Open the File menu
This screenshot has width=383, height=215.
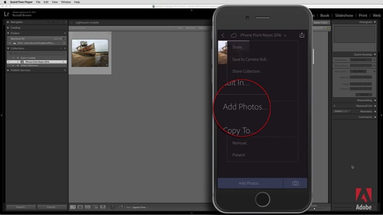coord(38,2)
